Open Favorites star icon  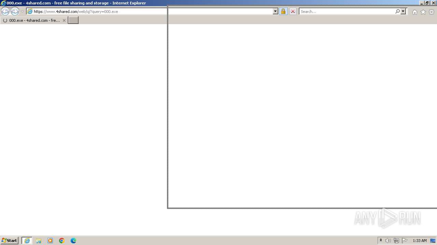coord(423,12)
